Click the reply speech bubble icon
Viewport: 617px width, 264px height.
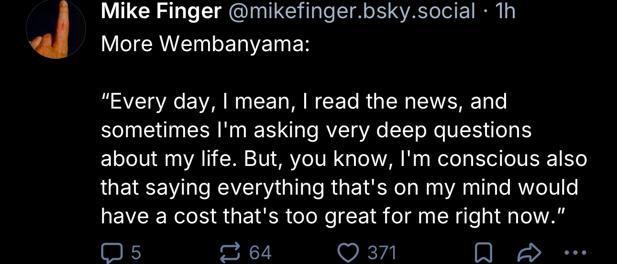click(111, 252)
